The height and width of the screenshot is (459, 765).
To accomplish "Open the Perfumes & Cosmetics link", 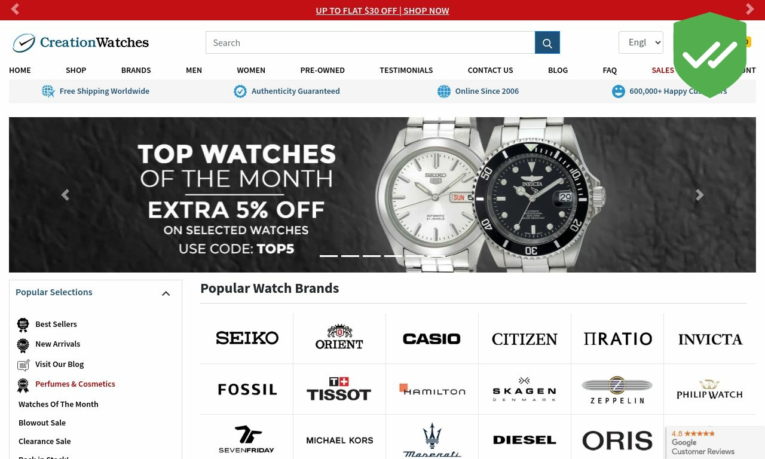I will (x=75, y=384).
